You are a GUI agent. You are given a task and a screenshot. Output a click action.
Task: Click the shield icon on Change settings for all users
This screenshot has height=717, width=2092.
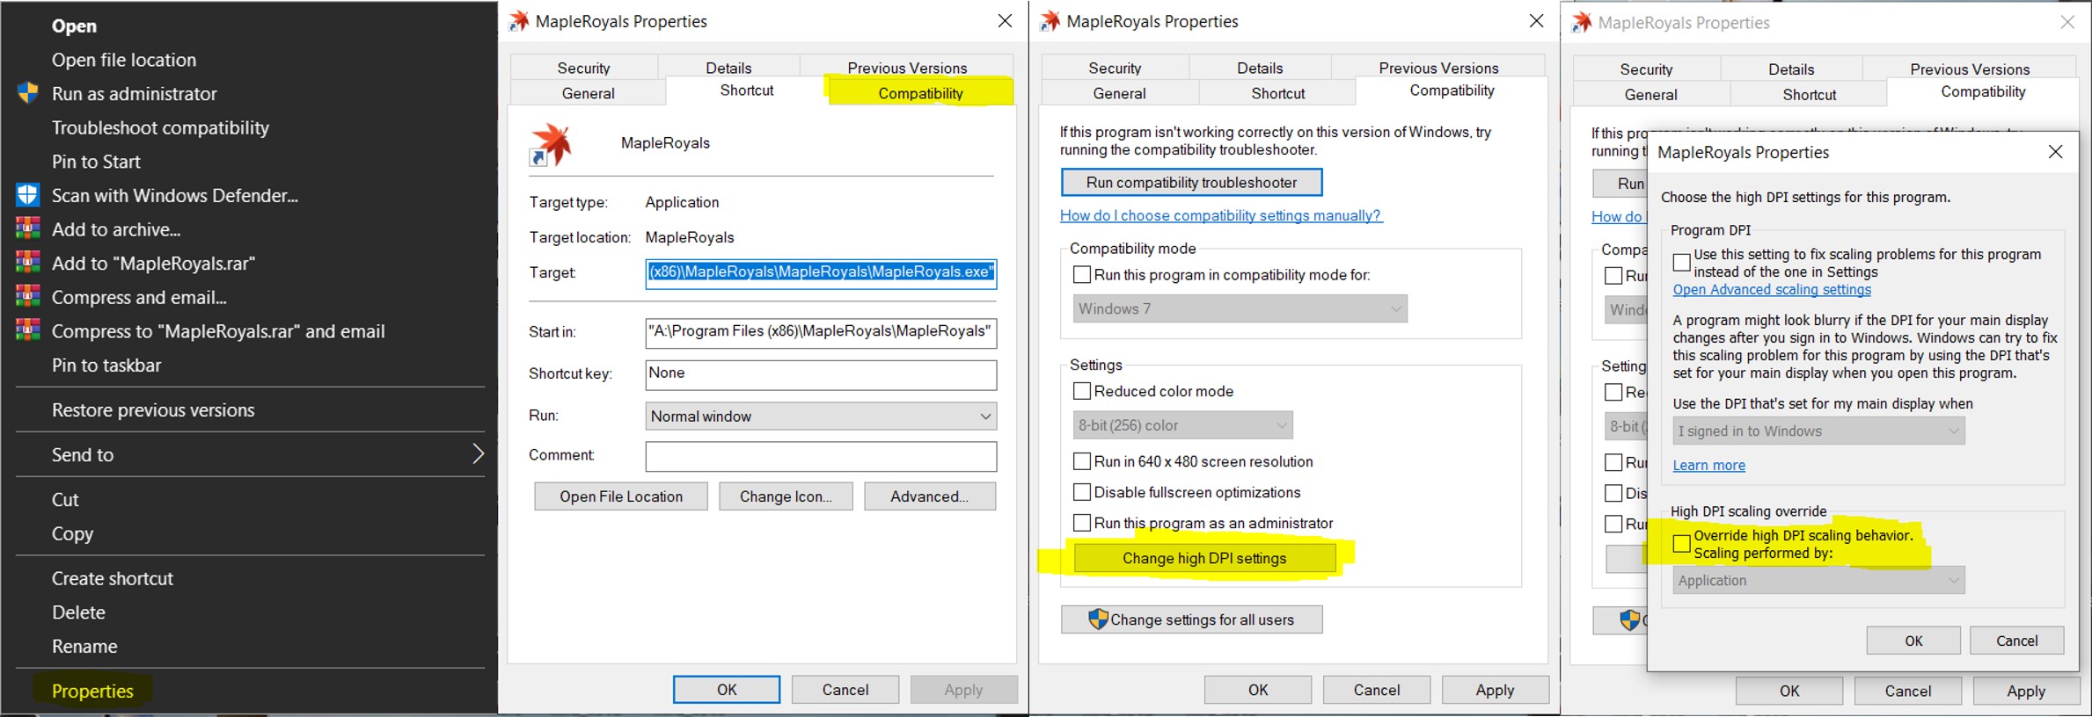coord(1097,619)
